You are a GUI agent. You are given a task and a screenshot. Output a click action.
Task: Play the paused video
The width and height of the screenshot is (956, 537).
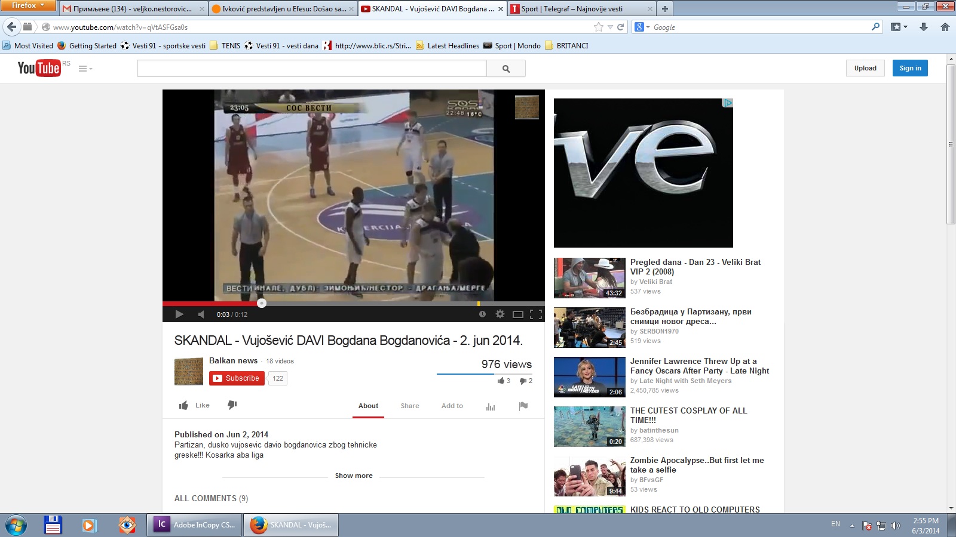179,314
